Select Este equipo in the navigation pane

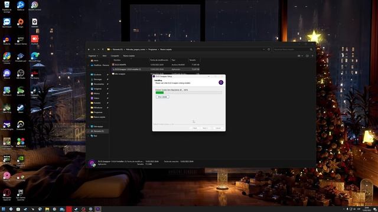tap(99, 127)
